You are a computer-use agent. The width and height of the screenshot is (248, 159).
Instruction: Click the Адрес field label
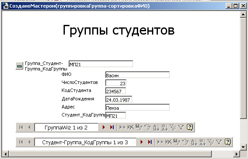(68, 107)
